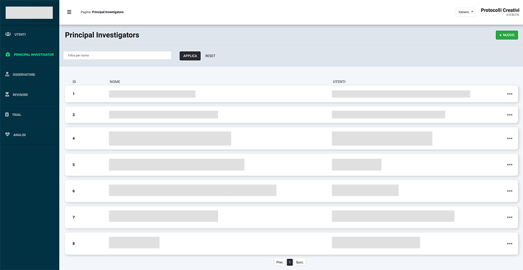The width and height of the screenshot is (523, 270).
Task: Open the three-dot menu for row ID 5
Action: (x=509, y=165)
